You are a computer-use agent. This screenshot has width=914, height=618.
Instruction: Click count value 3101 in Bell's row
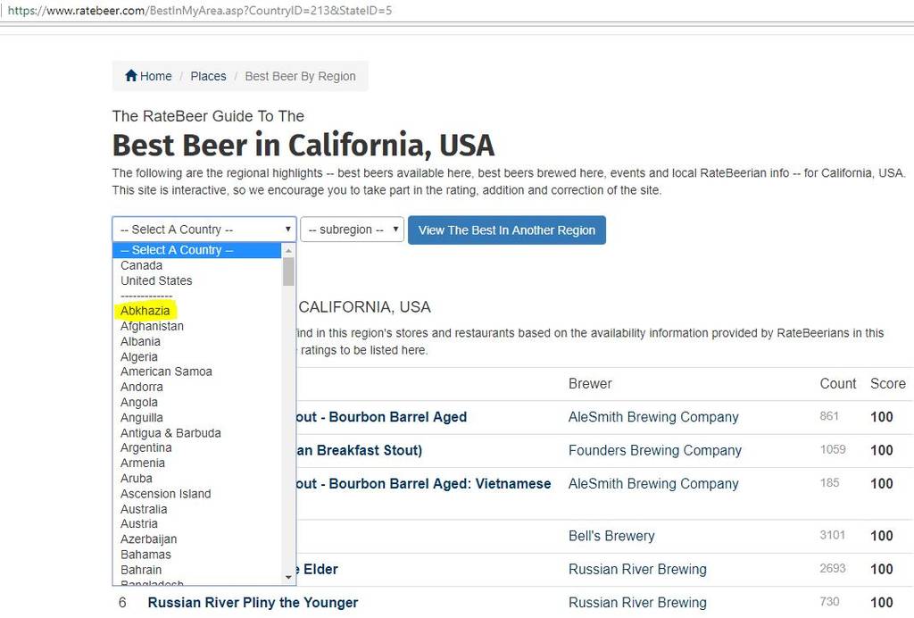coord(832,535)
